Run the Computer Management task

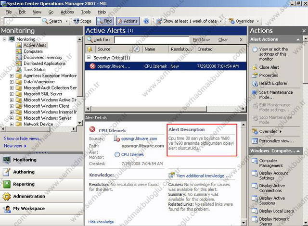[x=271, y=163]
